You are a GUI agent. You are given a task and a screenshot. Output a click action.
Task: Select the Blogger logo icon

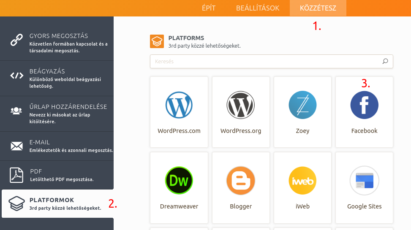click(241, 181)
